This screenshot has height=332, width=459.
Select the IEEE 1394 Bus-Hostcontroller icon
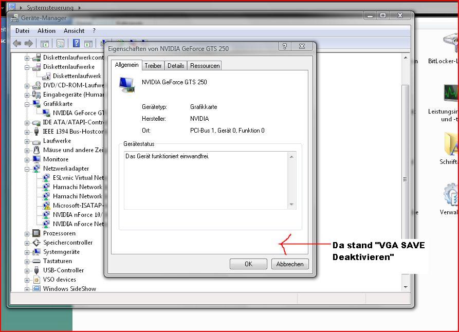click(36, 132)
